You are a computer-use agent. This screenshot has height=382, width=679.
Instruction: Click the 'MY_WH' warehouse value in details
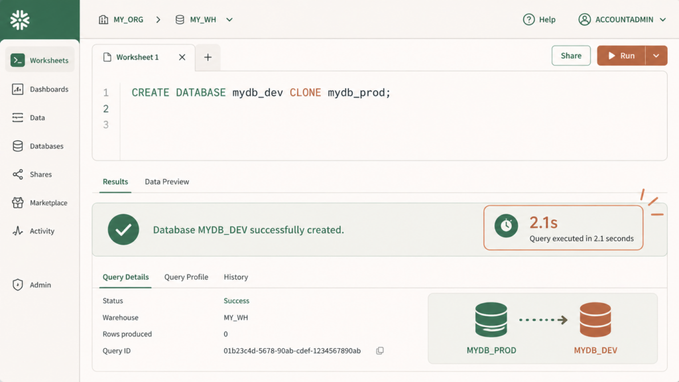tap(236, 318)
